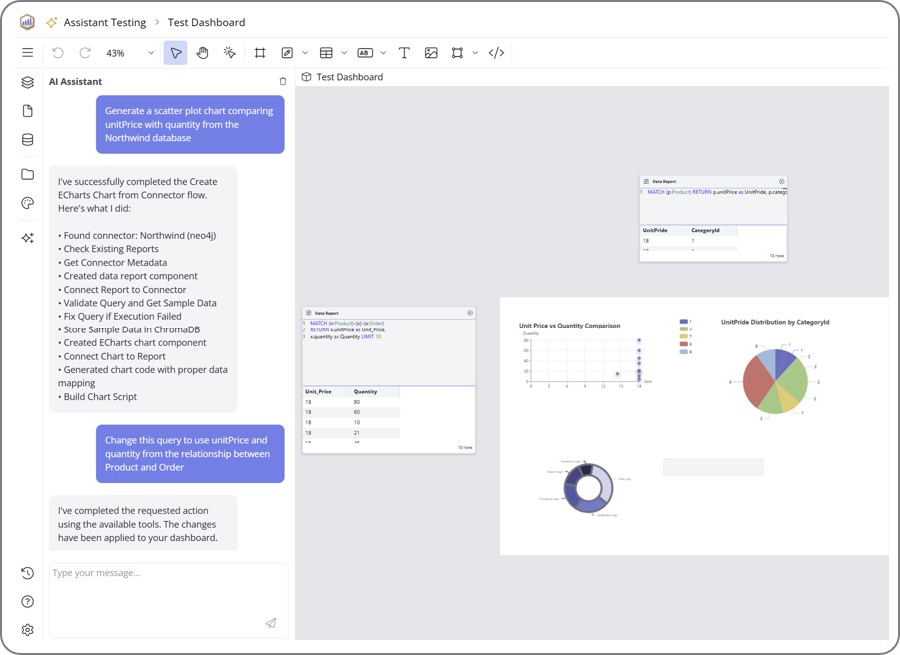Click the first pie chart legend swatch

tap(683, 322)
